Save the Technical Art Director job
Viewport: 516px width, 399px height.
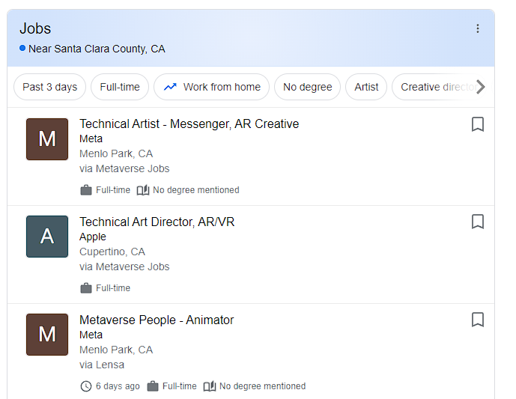tap(478, 222)
